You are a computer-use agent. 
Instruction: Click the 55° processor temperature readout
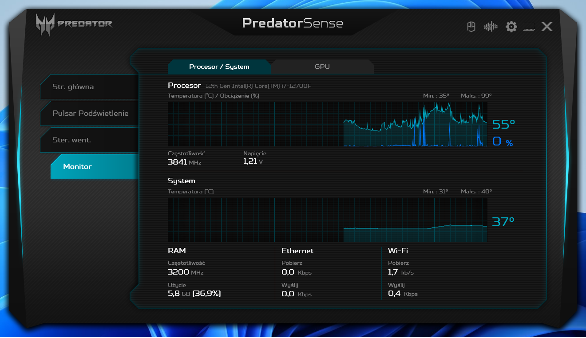pyautogui.click(x=503, y=124)
